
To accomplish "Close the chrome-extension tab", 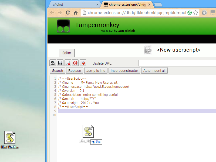I will (149, 5).
